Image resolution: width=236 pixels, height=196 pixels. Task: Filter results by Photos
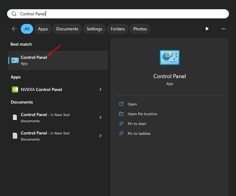point(140,29)
